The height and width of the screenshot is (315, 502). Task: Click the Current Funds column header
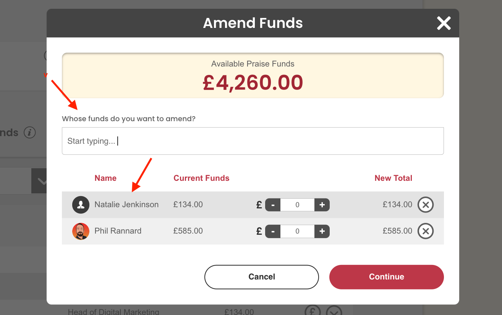coord(201,178)
